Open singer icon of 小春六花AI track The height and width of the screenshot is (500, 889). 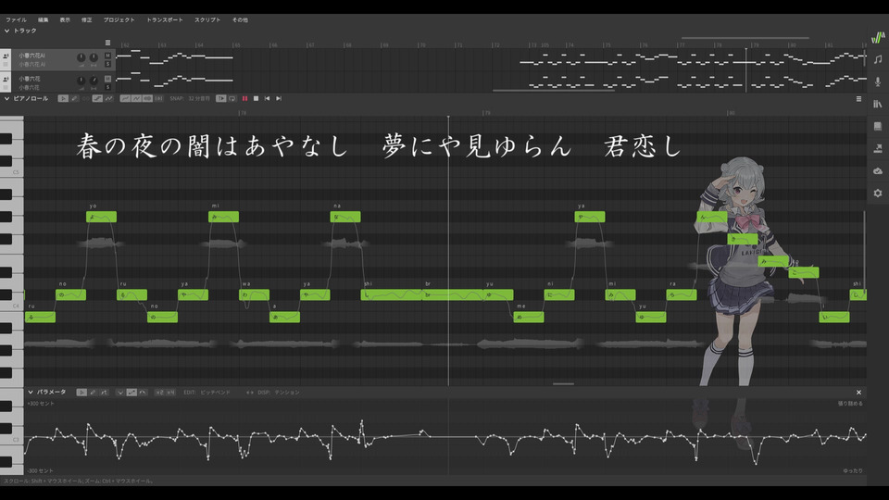click(6, 56)
